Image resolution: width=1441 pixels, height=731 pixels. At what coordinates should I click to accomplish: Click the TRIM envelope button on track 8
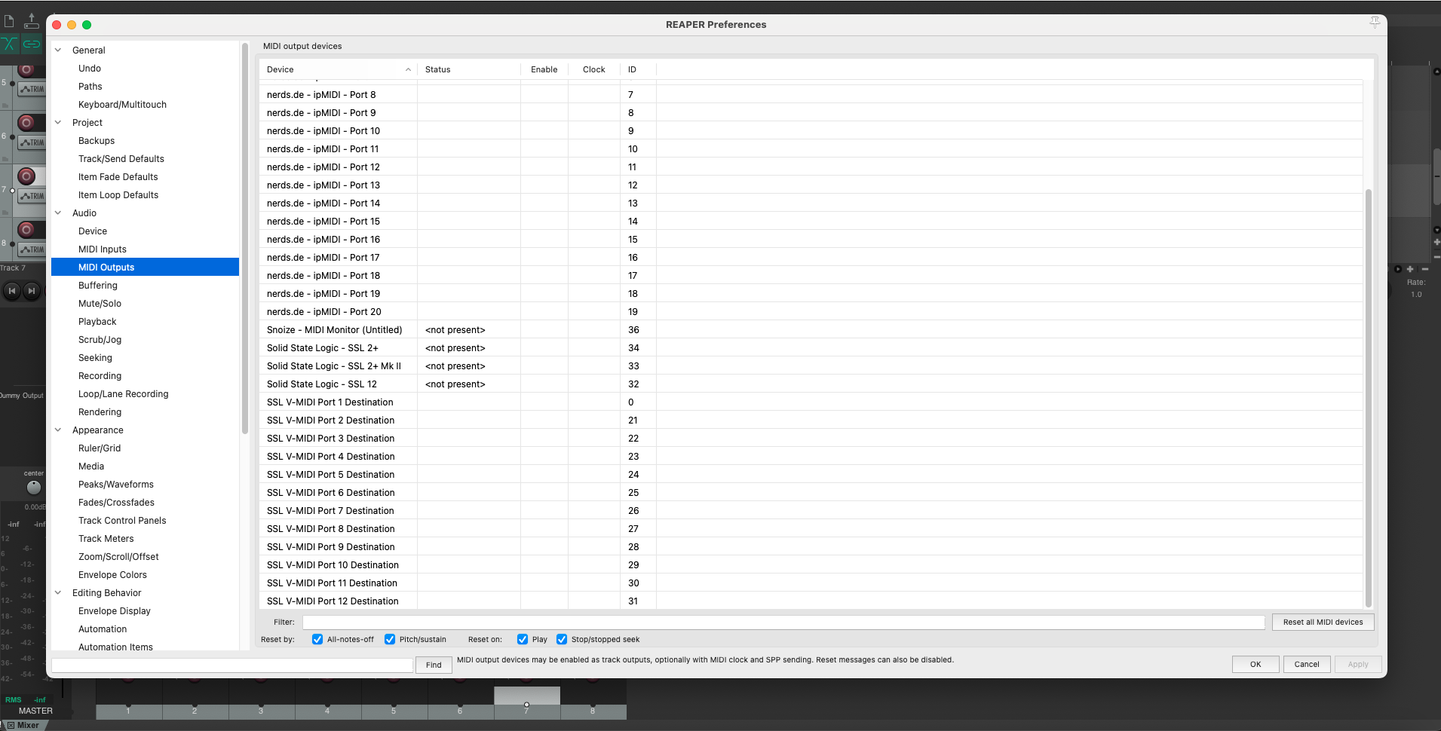click(32, 249)
